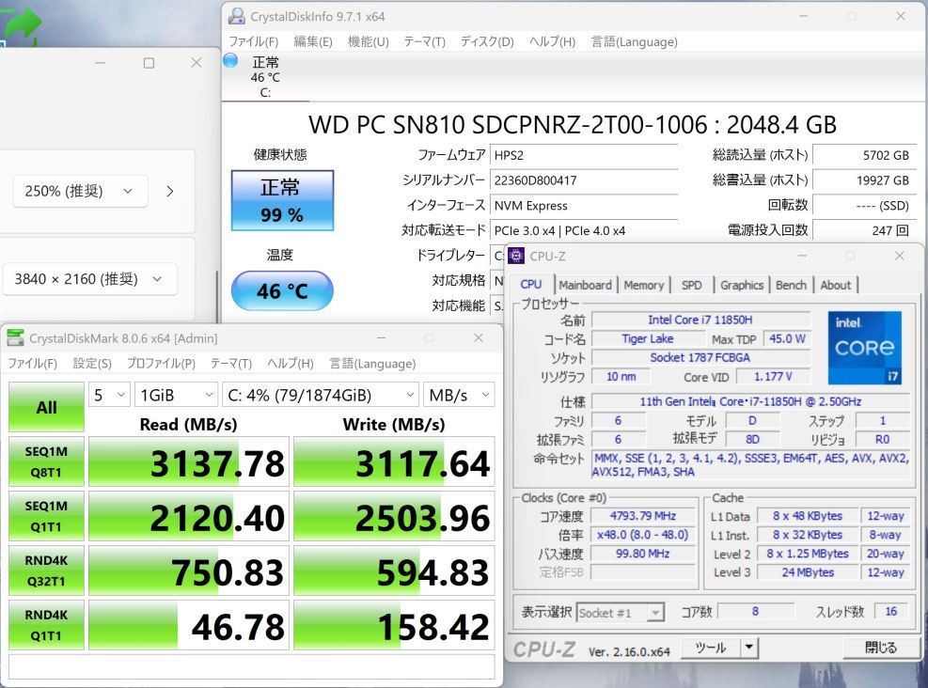Viewport: 928px width, 688px height.
Task: Switch to the About tab in CPU-Z
Action: [x=835, y=285]
